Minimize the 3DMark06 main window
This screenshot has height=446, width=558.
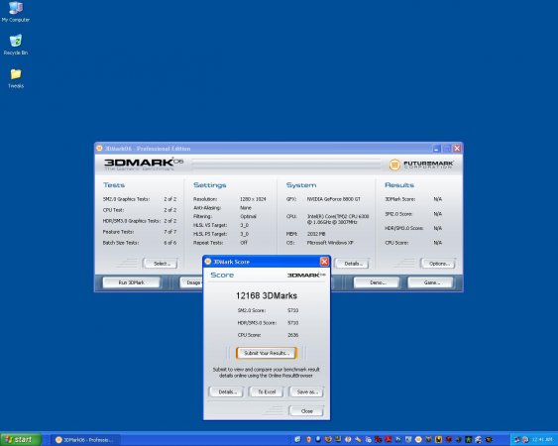[437, 149]
